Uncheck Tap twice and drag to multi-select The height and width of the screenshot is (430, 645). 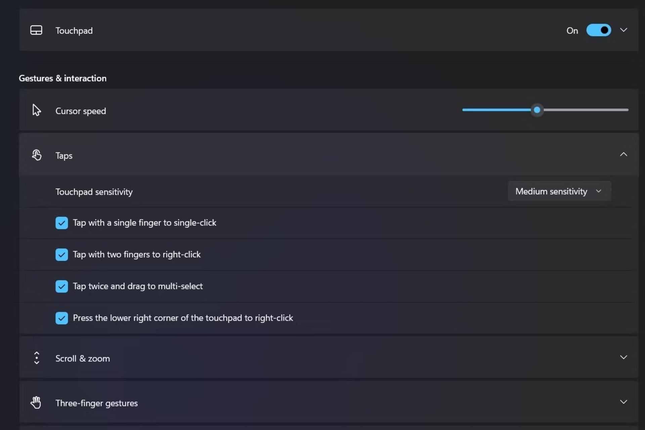[62, 286]
